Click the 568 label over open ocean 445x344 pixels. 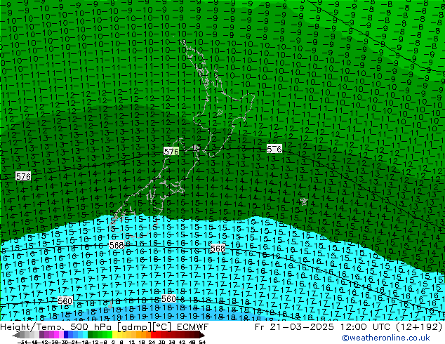[x=218, y=249]
